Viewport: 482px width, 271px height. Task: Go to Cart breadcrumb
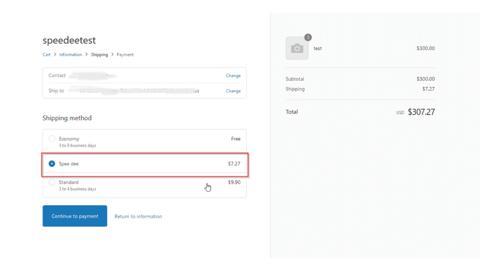tap(47, 55)
